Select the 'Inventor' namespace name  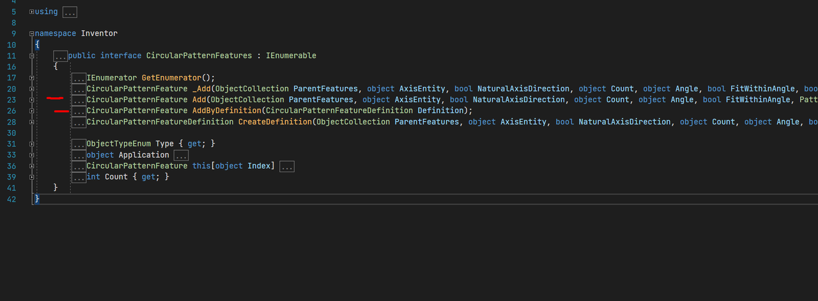tap(100, 34)
